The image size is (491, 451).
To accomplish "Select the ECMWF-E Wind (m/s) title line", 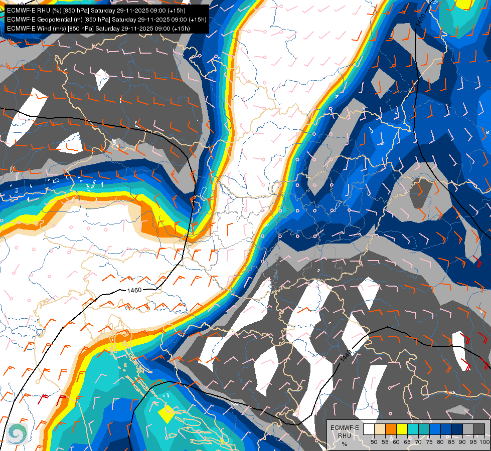I will pos(98,29).
